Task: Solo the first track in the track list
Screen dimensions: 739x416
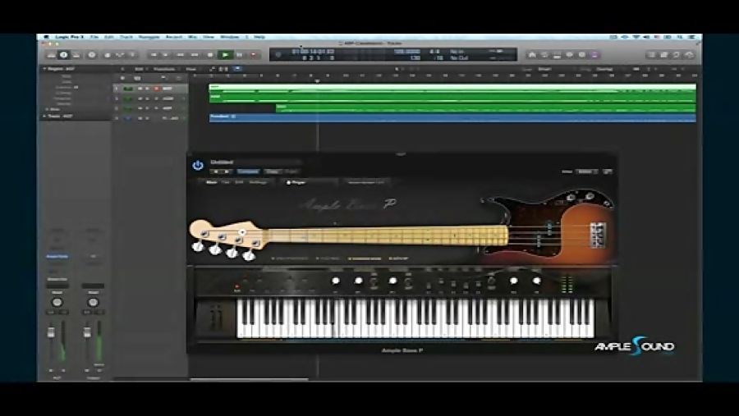Action: tap(147, 89)
